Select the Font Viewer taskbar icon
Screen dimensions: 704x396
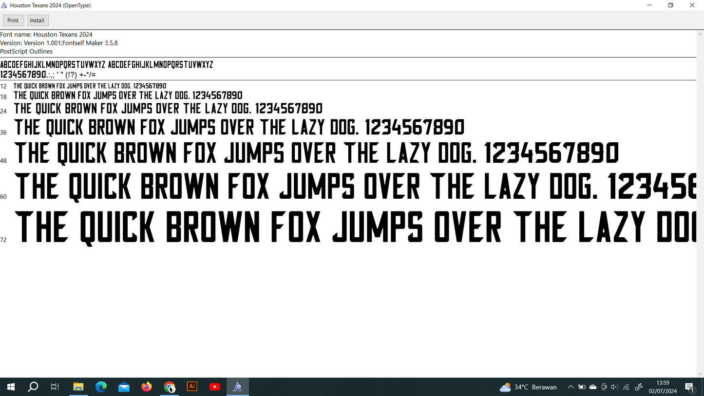click(237, 387)
